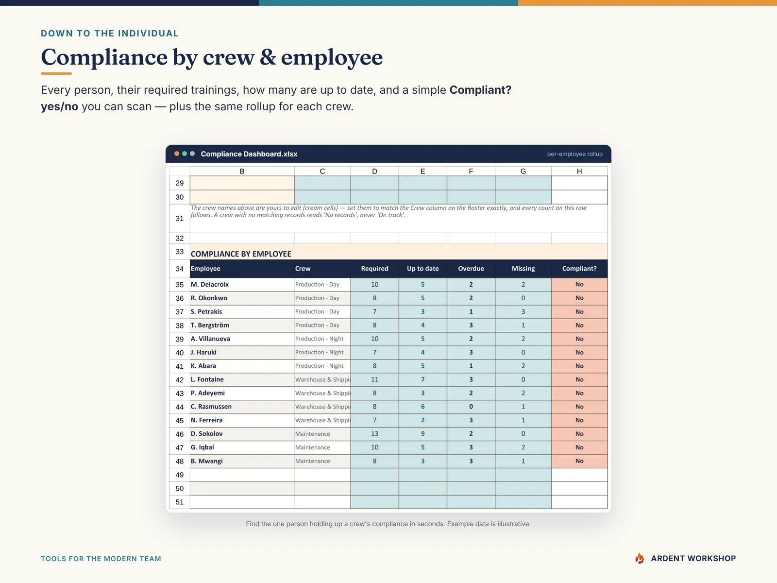Select column H header
This screenshot has height=583, width=777.
[579, 171]
